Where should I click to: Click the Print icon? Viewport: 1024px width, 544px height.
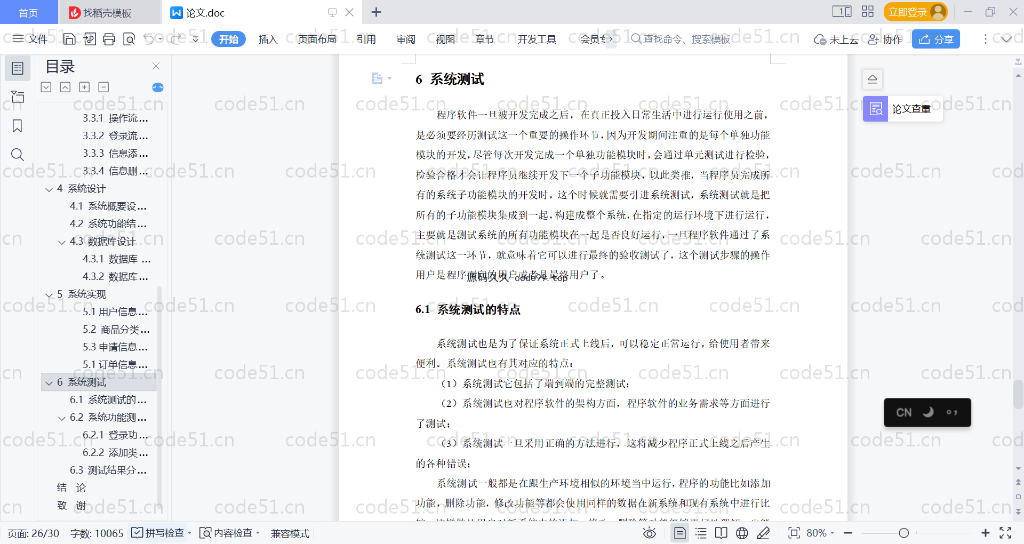(x=109, y=39)
